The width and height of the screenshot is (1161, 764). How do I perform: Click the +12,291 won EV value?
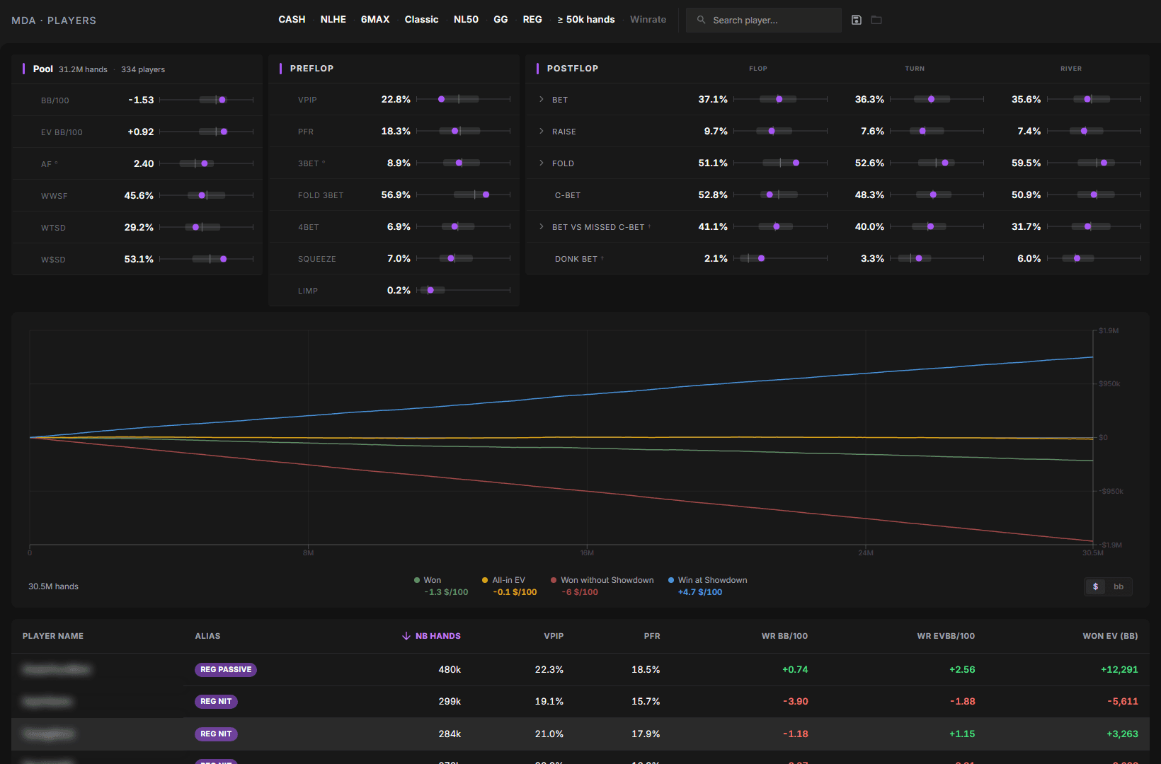(1119, 670)
